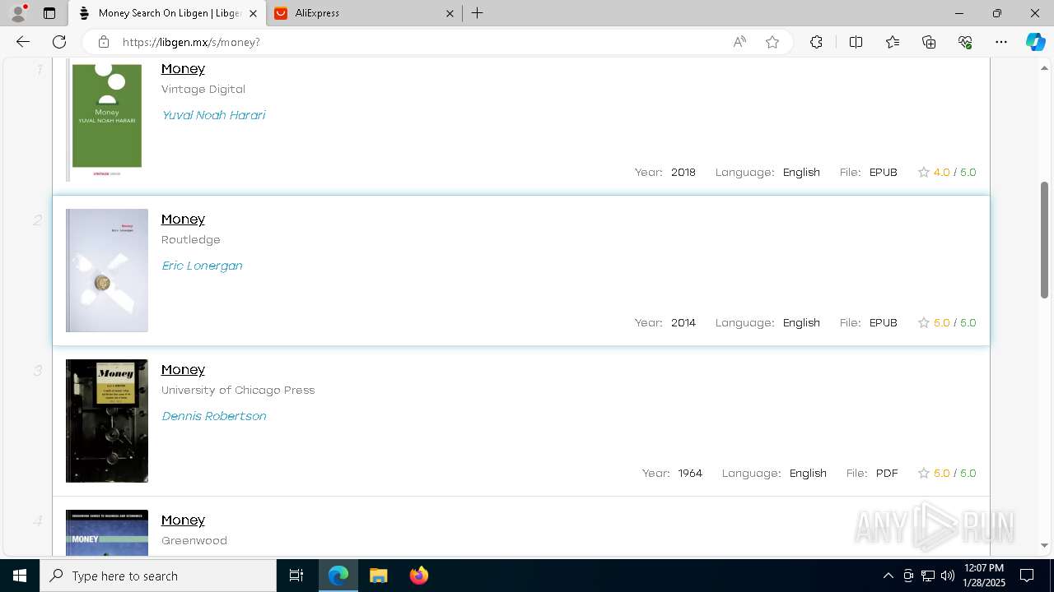Add this page to favorites star

[772, 42]
